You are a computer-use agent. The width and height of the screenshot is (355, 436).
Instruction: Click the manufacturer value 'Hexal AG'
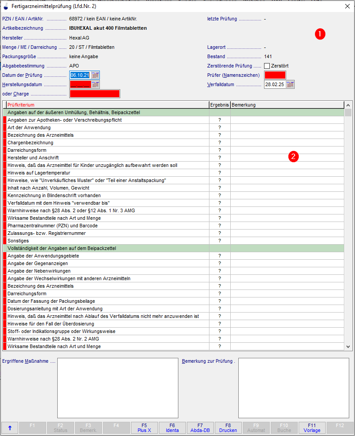tap(79, 38)
